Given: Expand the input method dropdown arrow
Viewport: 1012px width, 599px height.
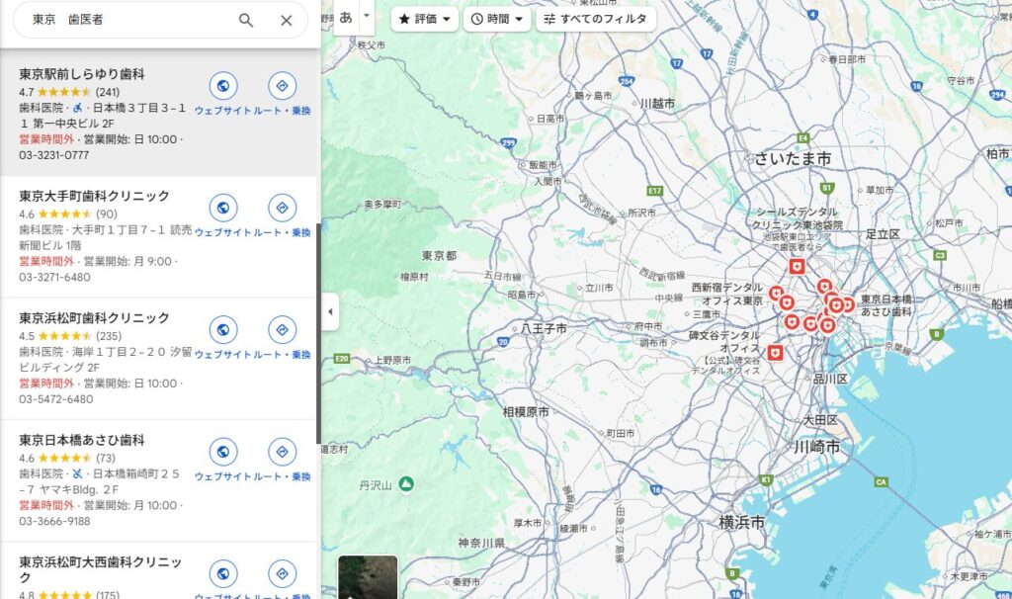Looking at the screenshot, I should pos(367,16).
